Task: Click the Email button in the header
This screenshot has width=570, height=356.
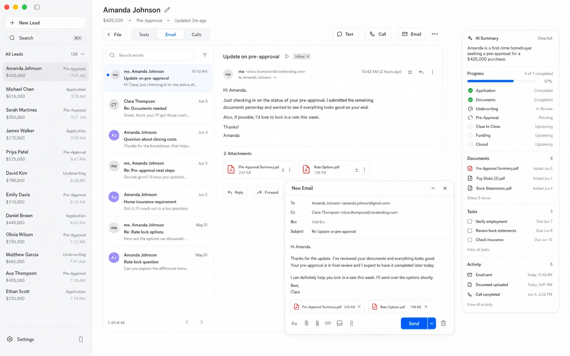Action: pos(412,34)
